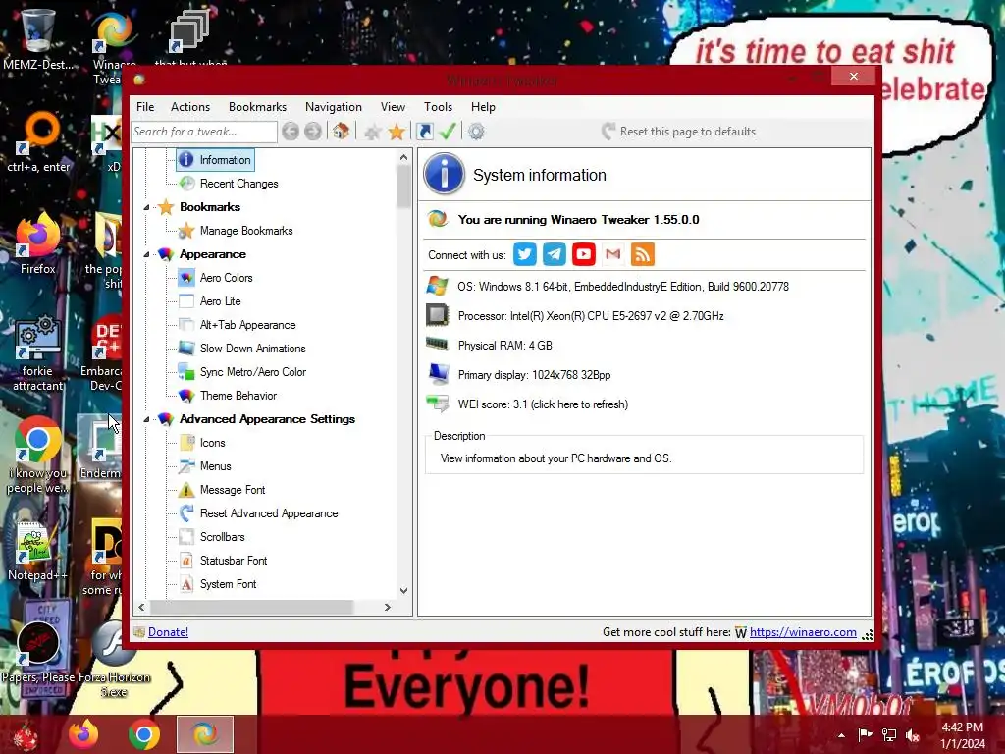Collapse Advanced Appearance Settings group
The height and width of the screenshot is (754, 1005).
(146, 419)
